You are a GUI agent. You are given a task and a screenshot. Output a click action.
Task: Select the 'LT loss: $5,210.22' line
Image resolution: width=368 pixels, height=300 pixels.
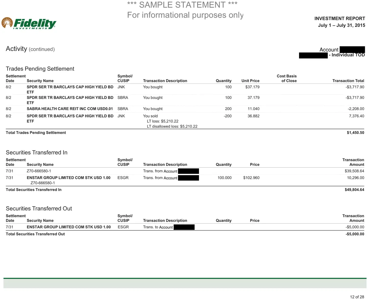pyautogui.click(x=163, y=121)
